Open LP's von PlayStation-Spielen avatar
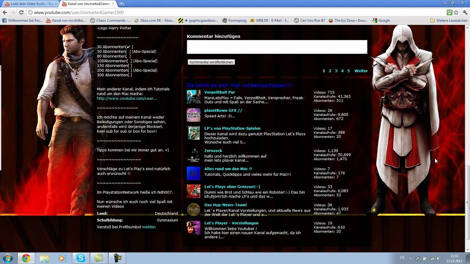This screenshot has height=264, width=470. (x=194, y=133)
